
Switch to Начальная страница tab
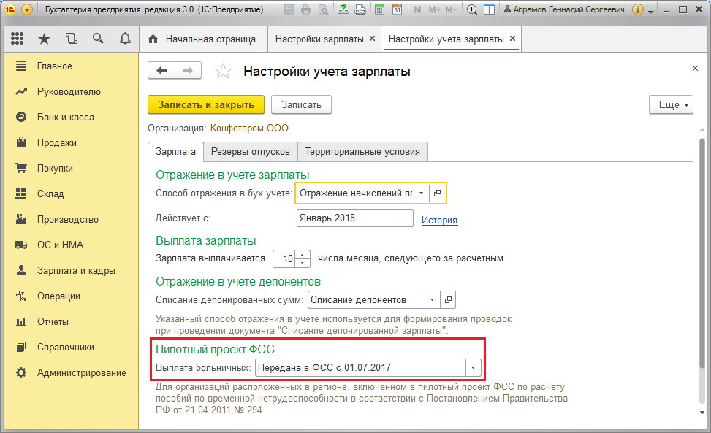tap(202, 39)
